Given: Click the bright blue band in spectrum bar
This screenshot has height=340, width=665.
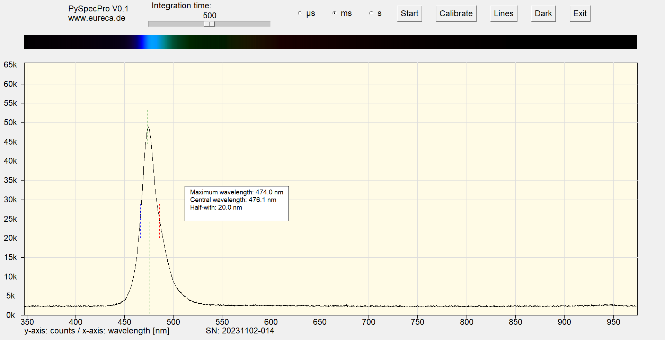Looking at the screenshot, I should point(150,42).
